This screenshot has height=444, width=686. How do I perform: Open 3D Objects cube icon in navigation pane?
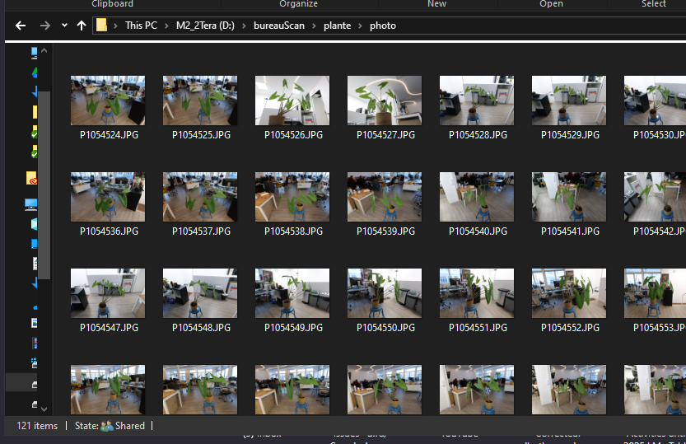[x=34, y=224]
